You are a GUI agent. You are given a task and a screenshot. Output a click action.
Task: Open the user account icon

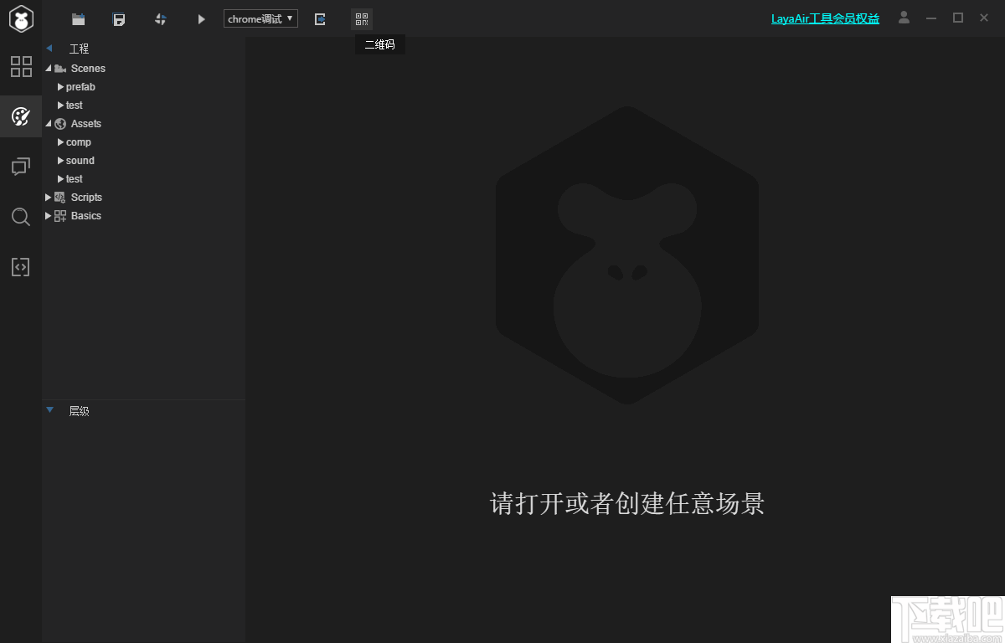tap(904, 18)
